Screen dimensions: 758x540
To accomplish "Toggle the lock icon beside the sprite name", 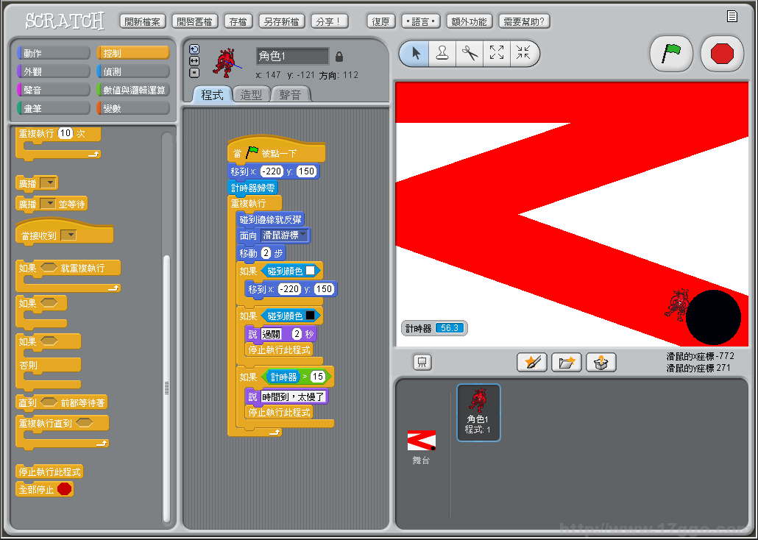I will point(339,57).
